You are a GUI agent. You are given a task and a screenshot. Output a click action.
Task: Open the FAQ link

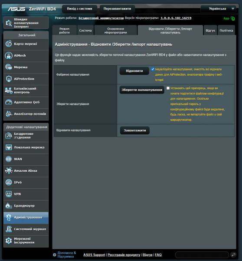click(x=158, y=254)
